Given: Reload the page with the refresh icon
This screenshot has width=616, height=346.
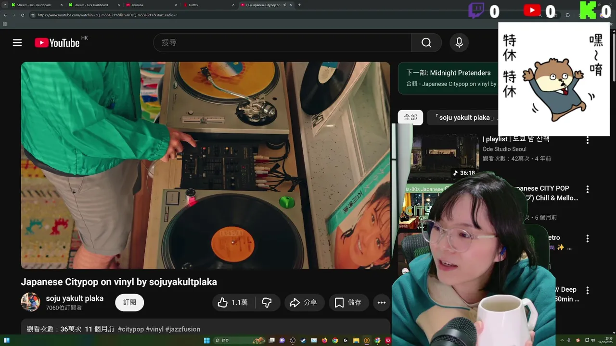Looking at the screenshot, I should click(23, 15).
